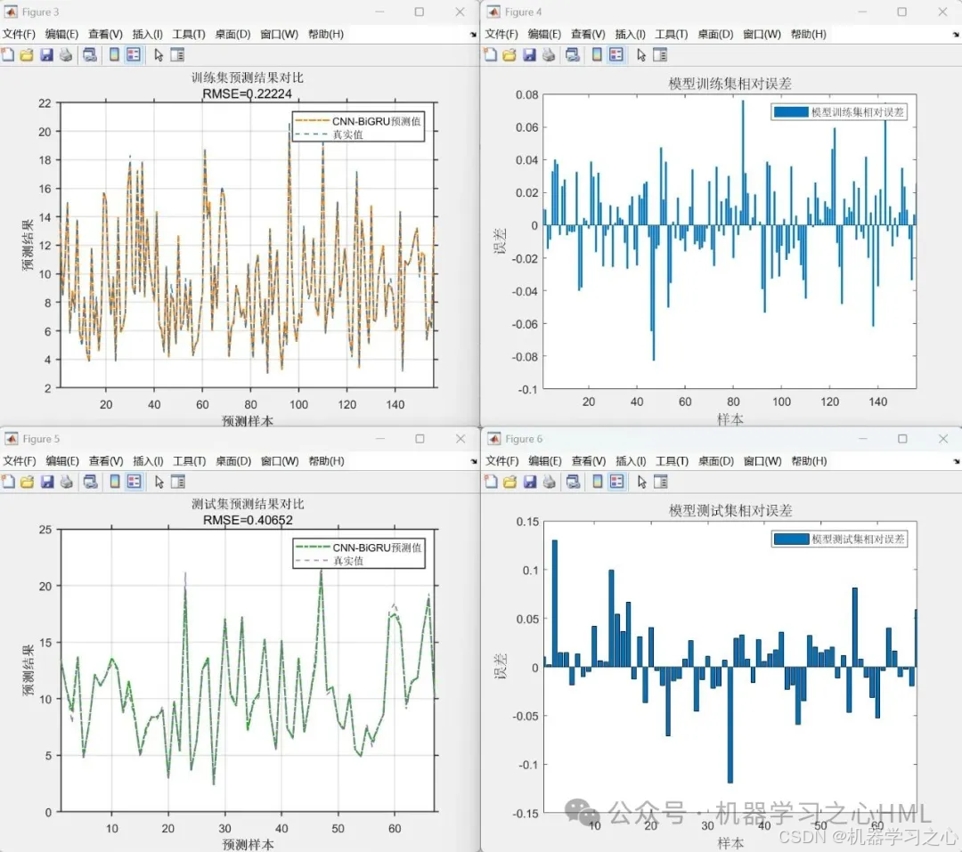Click Open File folder icon in Figure 6
This screenshot has height=852, width=962.
click(510, 483)
